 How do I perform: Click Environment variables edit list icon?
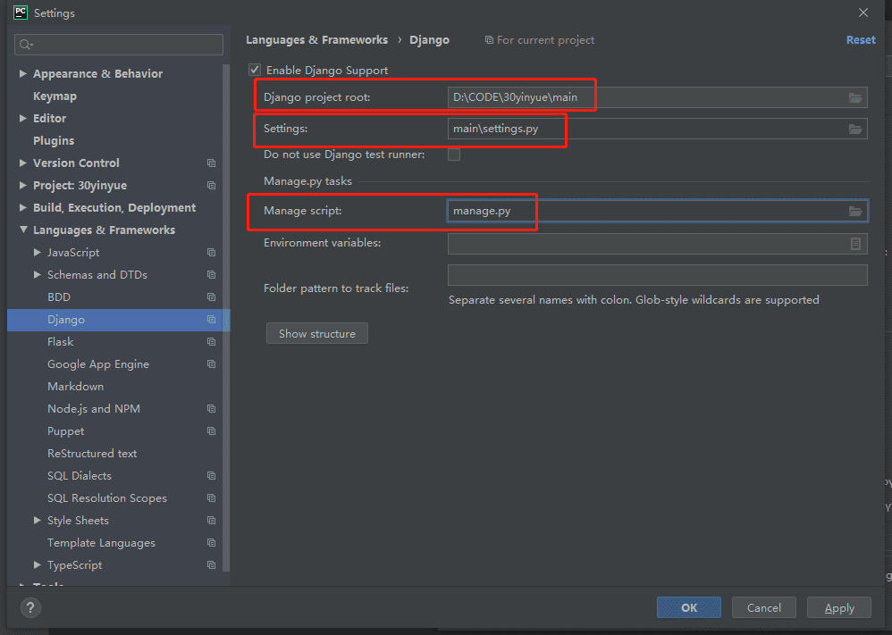(x=855, y=243)
